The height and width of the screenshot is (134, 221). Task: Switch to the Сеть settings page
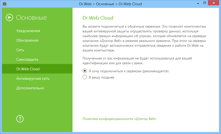(x=20, y=50)
